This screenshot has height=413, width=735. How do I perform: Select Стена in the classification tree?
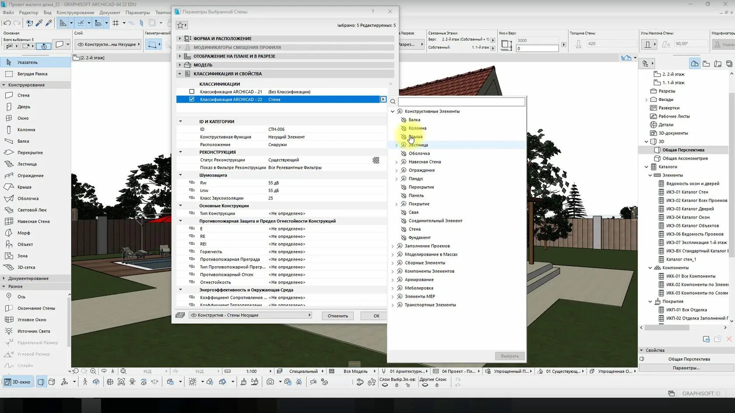414,229
